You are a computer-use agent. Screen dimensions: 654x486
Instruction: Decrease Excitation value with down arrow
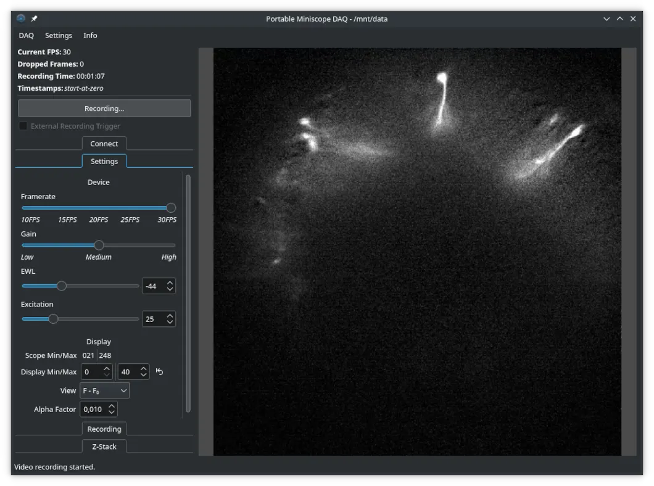tap(170, 322)
